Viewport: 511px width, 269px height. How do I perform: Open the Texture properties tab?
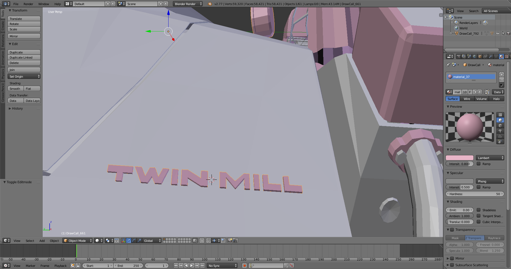[x=507, y=56]
